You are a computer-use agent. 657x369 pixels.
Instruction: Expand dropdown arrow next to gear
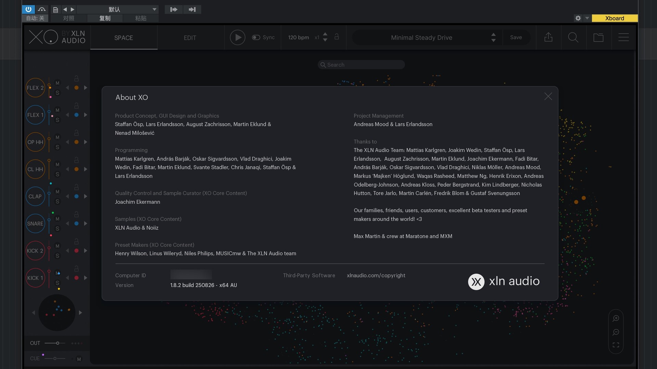click(x=587, y=18)
